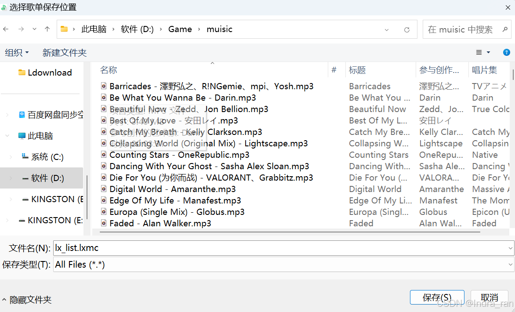Expand 软件 (D:) drive node
The height and width of the screenshot is (312, 515).
coord(11,178)
